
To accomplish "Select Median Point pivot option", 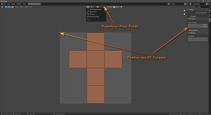I will (x=93, y=12).
